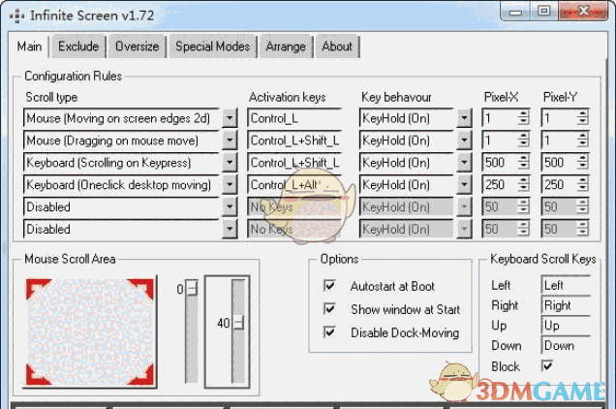
Task: Open the About tab
Action: (337, 47)
